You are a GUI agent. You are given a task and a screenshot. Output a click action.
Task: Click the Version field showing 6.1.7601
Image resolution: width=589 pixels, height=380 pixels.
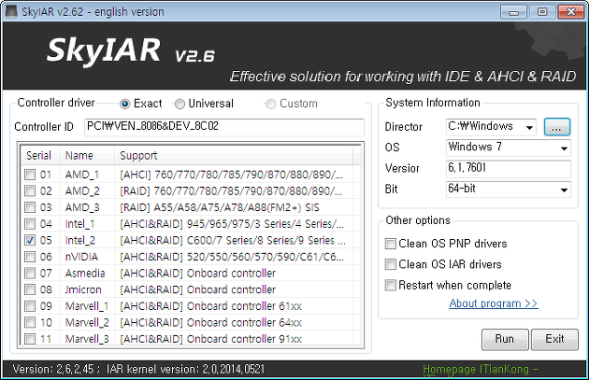pos(509,168)
